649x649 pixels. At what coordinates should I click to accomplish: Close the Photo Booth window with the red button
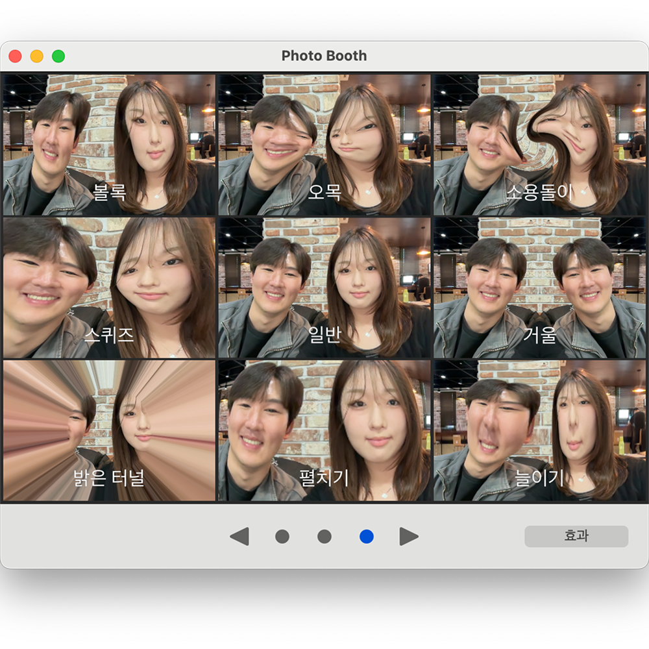click(x=15, y=56)
